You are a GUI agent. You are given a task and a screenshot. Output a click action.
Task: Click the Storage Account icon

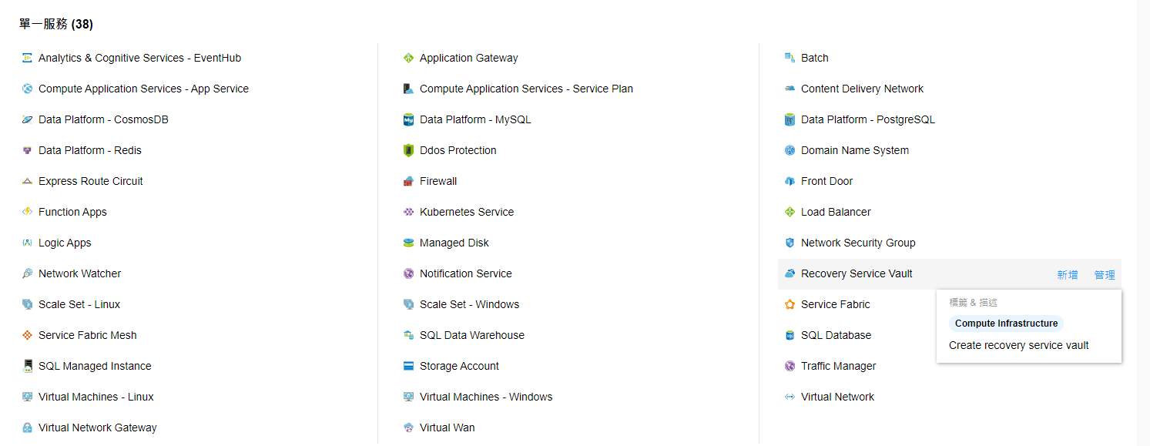coord(409,366)
